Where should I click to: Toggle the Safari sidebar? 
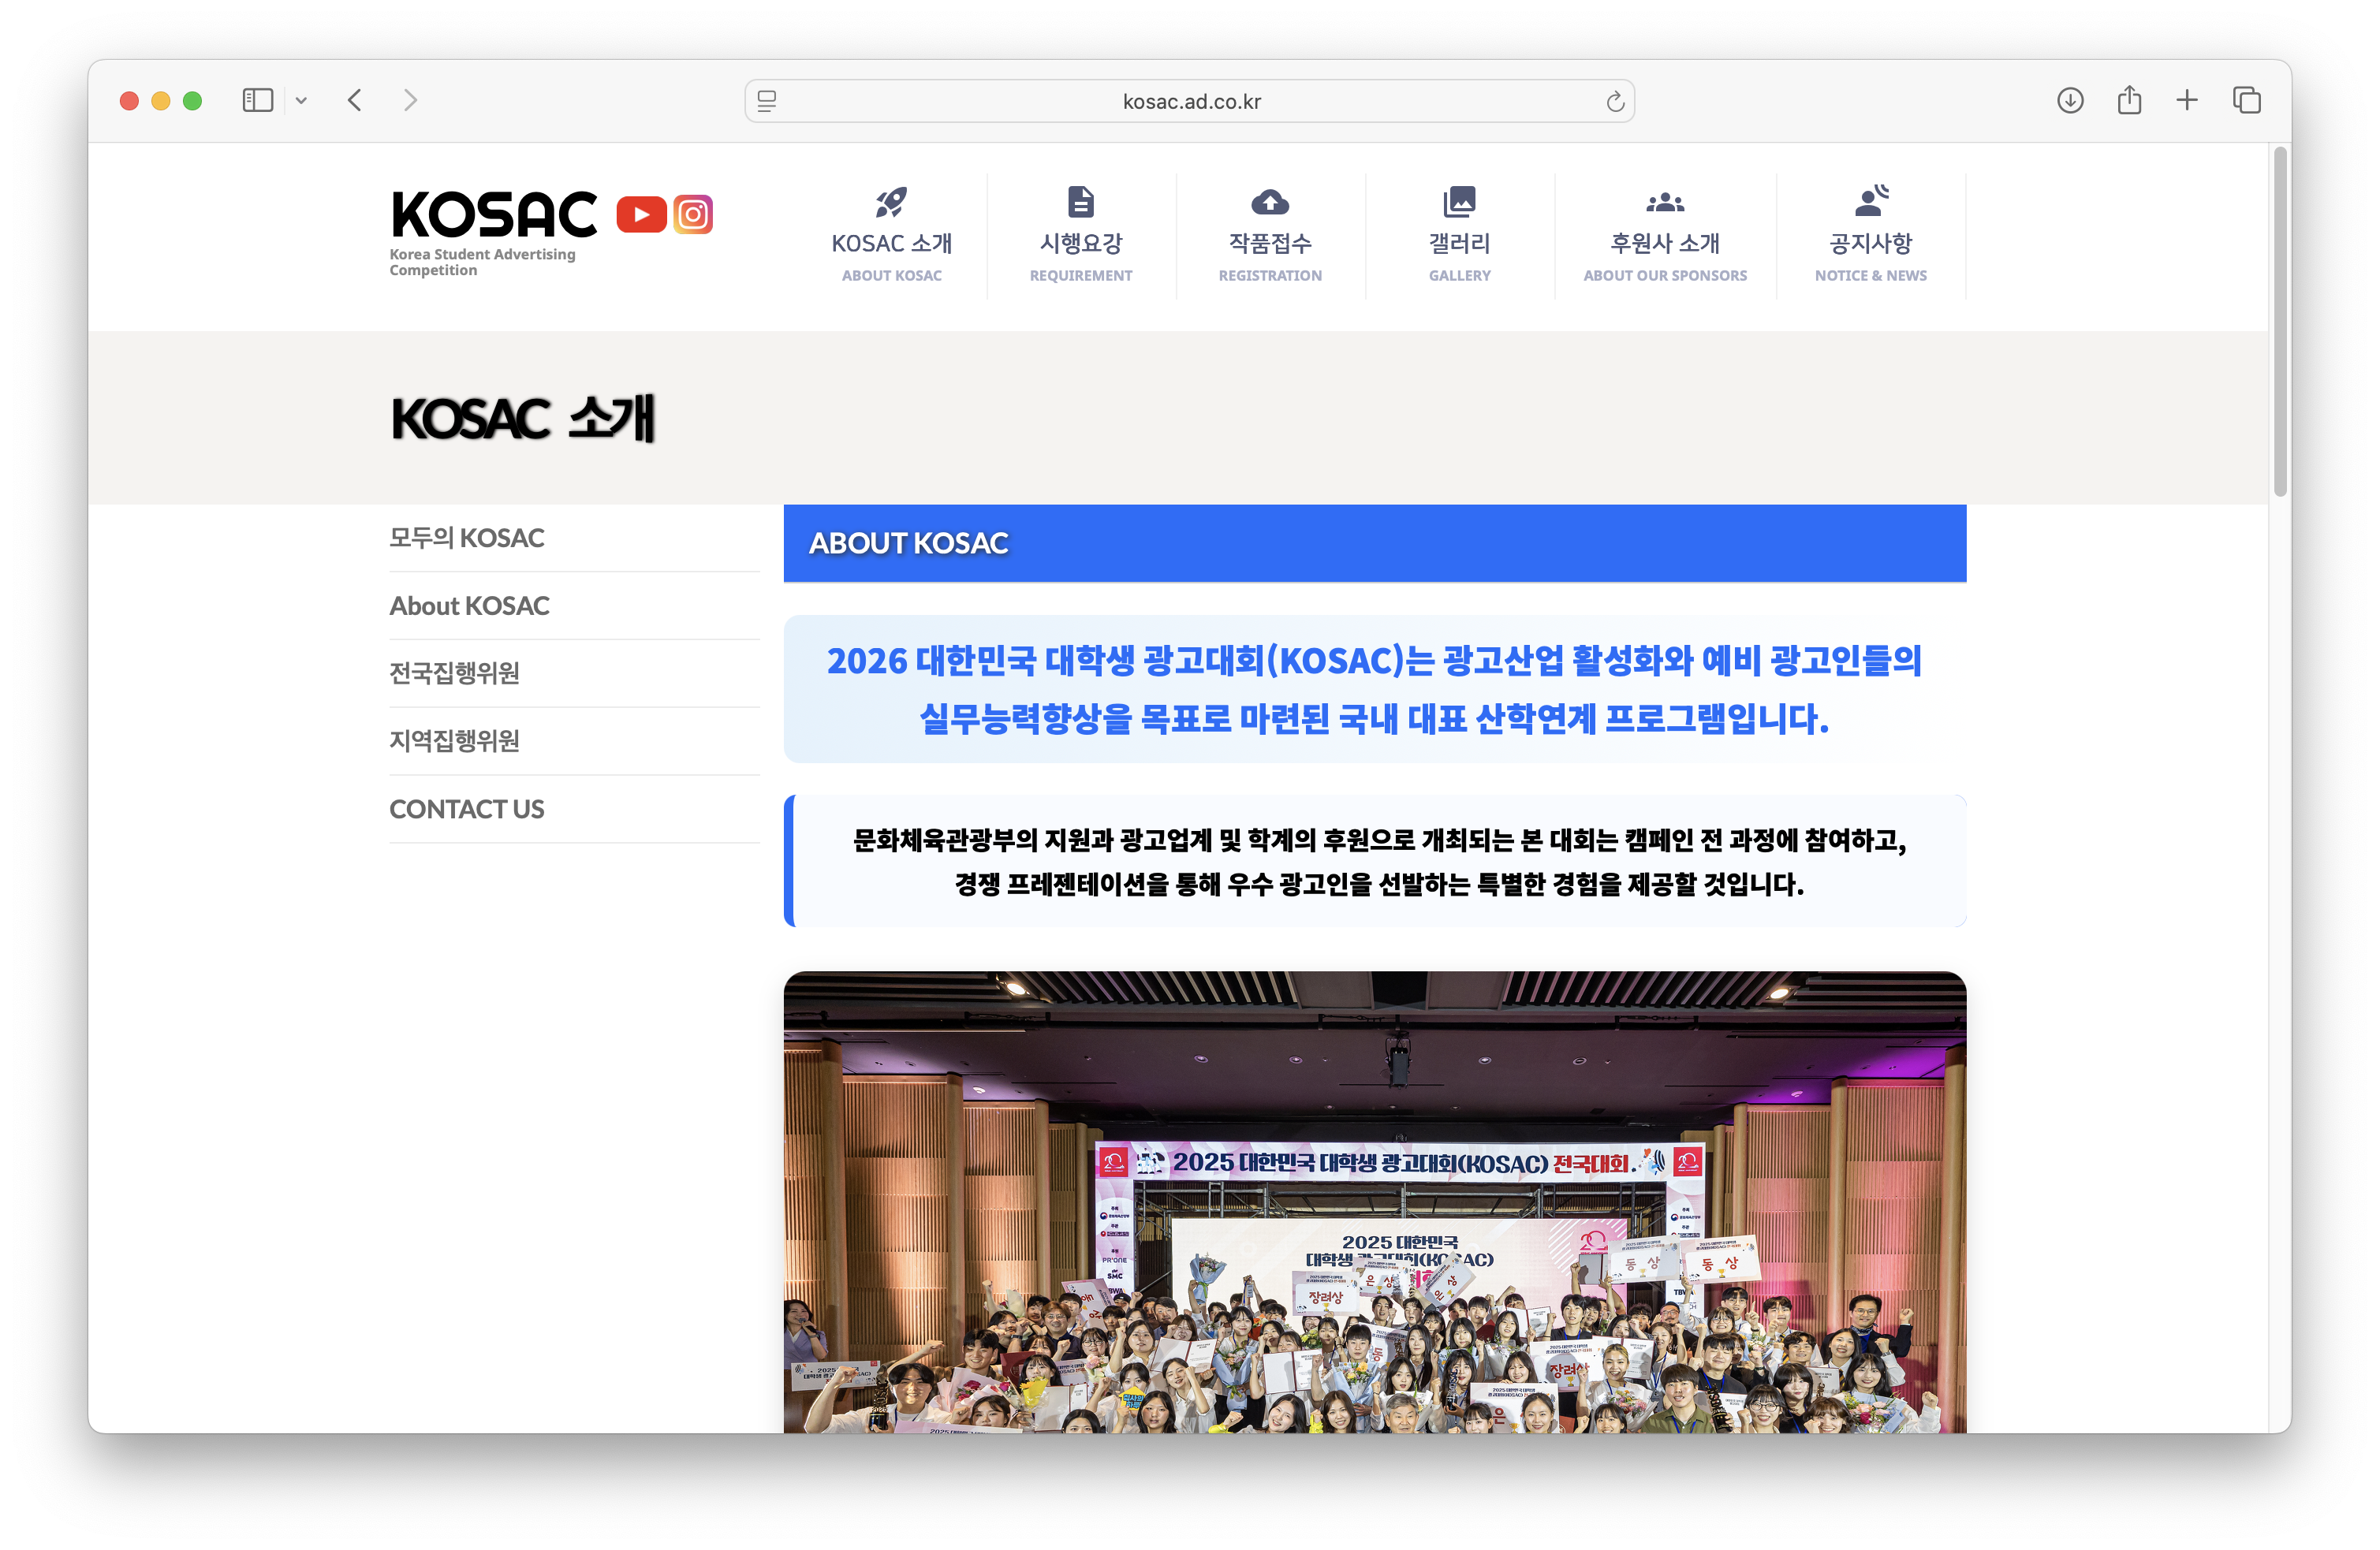click(257, 100)
